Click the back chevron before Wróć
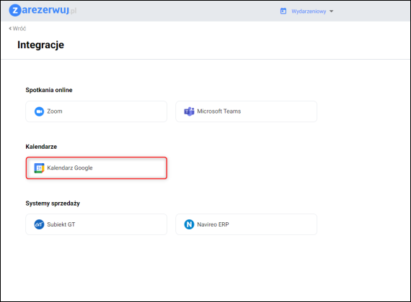This screenshot has width=411, height=302. tap(10, 28)
